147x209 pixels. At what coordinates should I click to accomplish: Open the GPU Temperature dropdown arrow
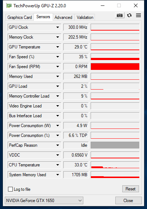point(57,47)
